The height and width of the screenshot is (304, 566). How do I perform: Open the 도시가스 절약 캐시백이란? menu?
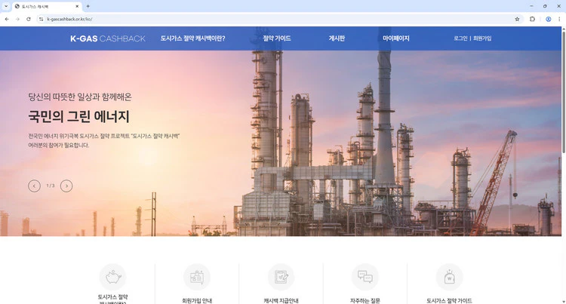192,38
